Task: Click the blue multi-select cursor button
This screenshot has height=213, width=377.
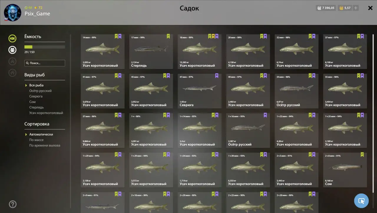Action: point(361,201)
